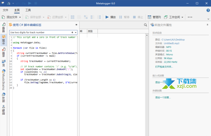
Task: Click the Metatogger app icon in title bar
Action: click(3, 3)
